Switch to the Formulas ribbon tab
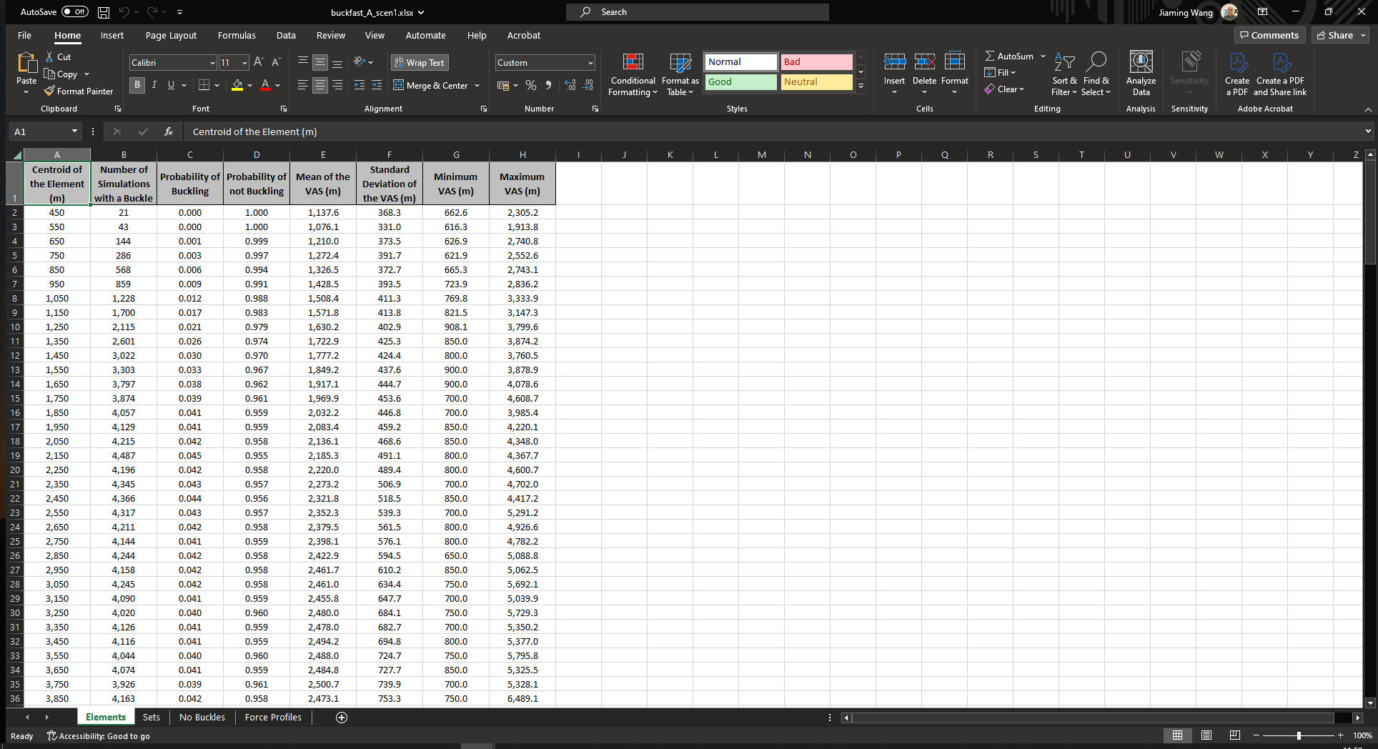Viewport: 1378px width, 749px height. [x=237, y=35]
